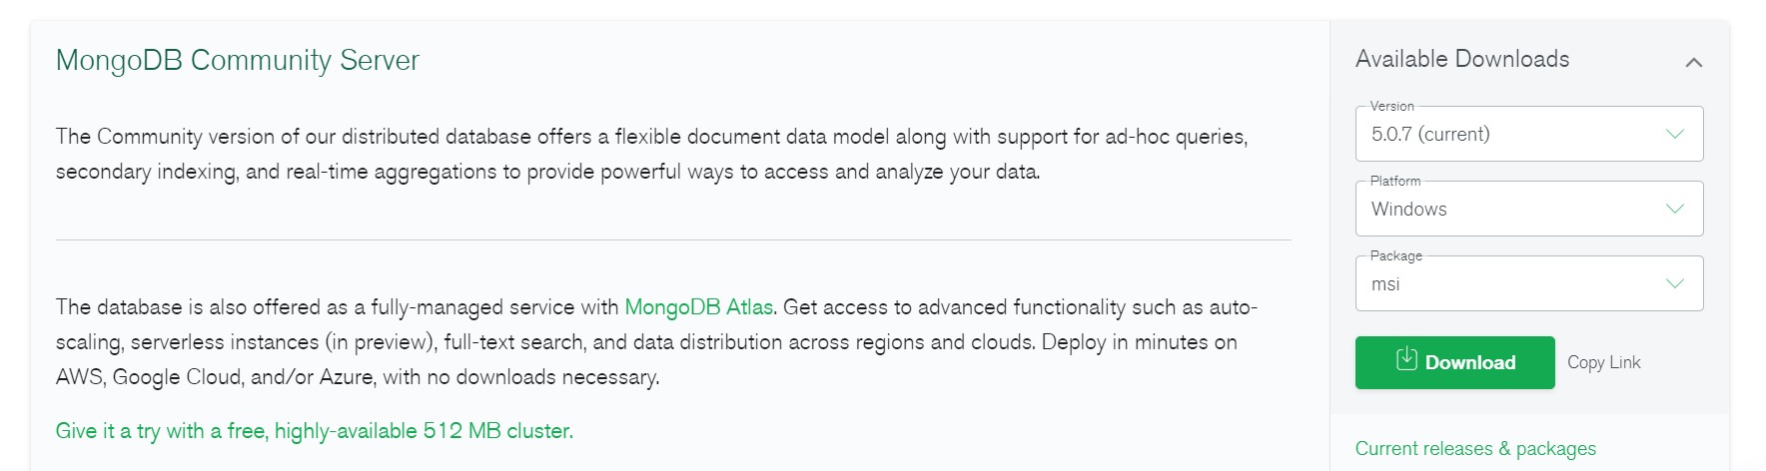Click the Available Downloads panel title
Screen dimensions: 1766x471
pyautogui.click(x=1462, y=59)
